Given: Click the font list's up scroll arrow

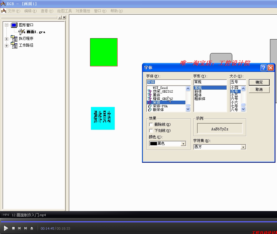Looking at the screenshot, I should point(188,88).
